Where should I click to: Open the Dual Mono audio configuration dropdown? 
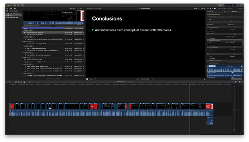coord(231,66)
